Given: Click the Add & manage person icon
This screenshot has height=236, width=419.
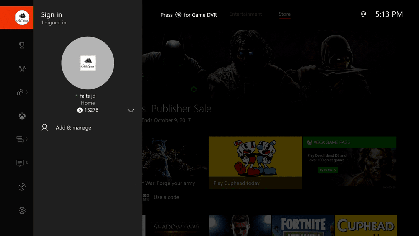Looking at the screenshot, I should 44,128.
